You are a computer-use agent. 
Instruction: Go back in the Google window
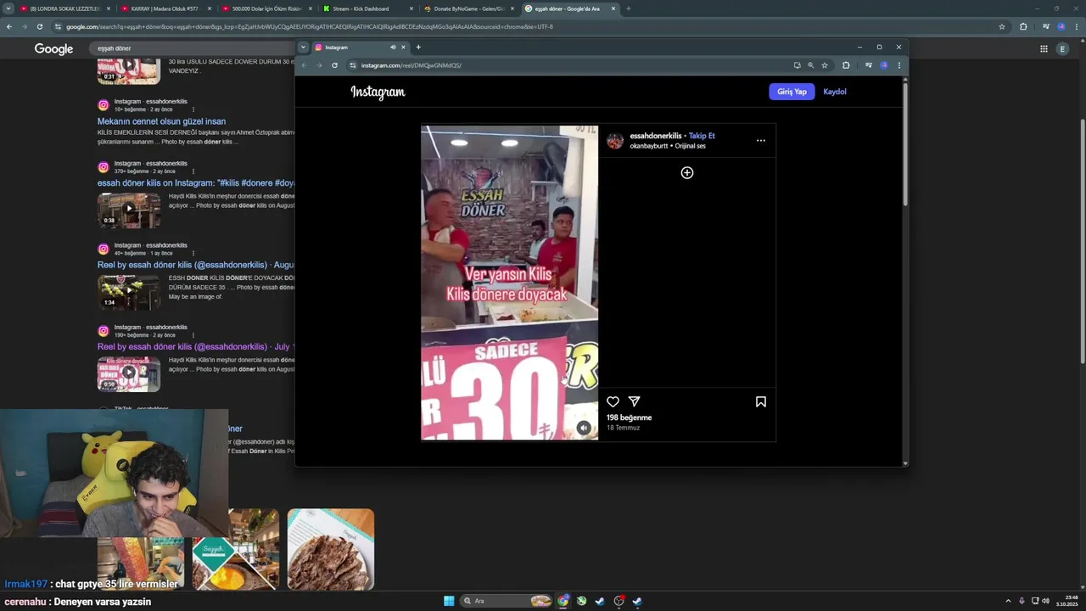coord(8,26)
